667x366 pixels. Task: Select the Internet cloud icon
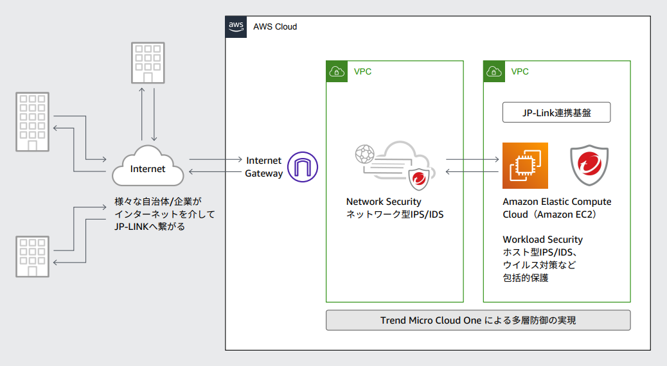(x=148, y=167)
